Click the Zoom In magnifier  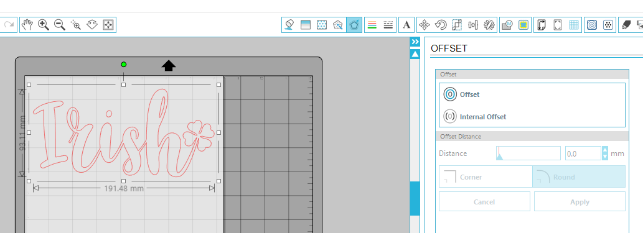tap(44, 25)
